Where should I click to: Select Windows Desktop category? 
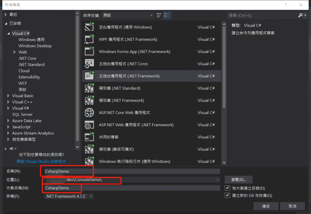point(35,46)
